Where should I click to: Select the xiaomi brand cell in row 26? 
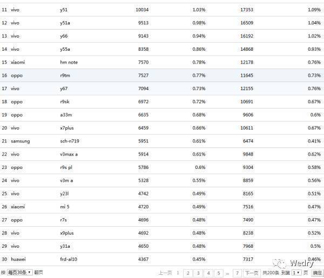click(x=18, y=207)
